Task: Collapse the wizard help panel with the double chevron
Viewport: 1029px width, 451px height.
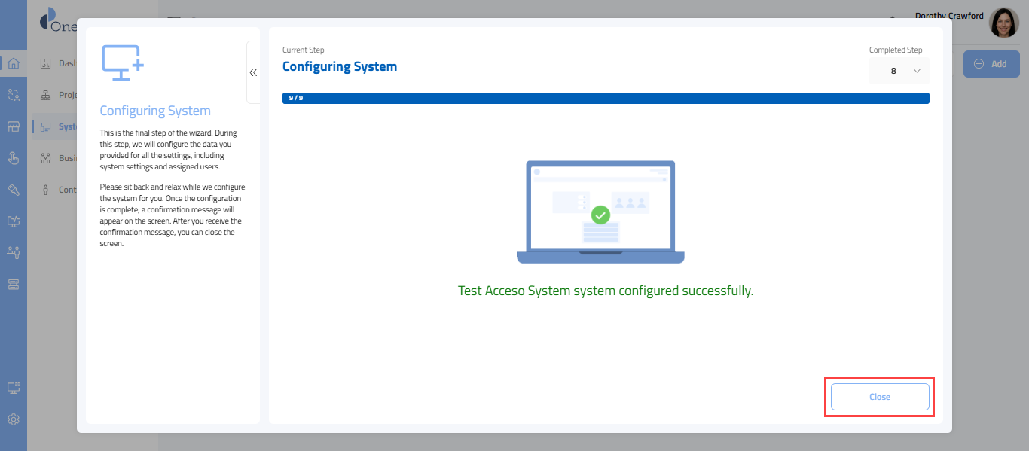Action: pyautogui.click(x=253, y=72)
